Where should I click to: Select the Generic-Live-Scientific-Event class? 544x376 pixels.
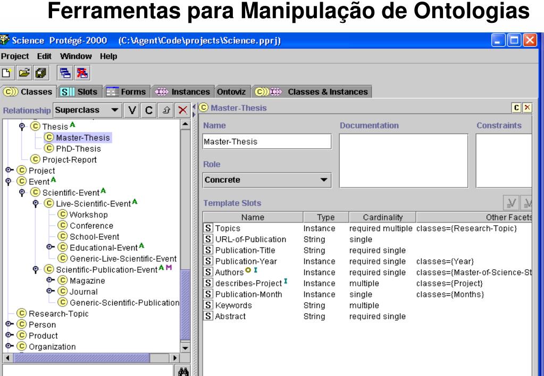118,259
